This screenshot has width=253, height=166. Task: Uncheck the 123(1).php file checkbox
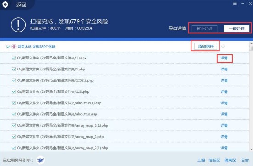click(14, 80)
